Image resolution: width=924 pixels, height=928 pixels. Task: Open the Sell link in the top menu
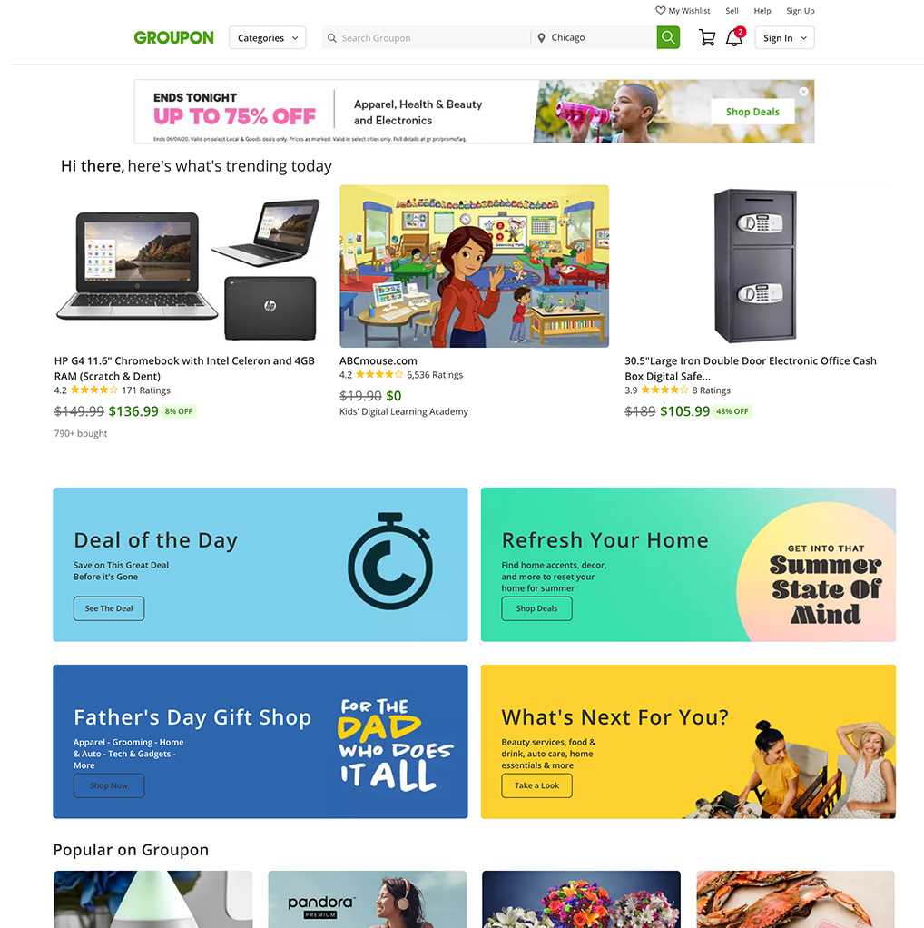click(x=732, y=11)
